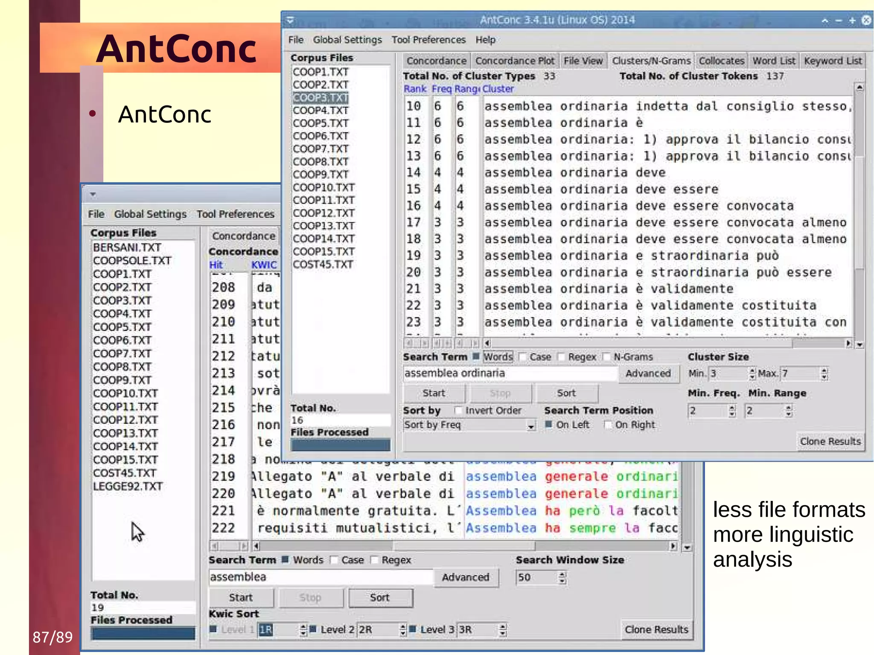Open the Global Settings menu in the front window

tap(347, 40)
